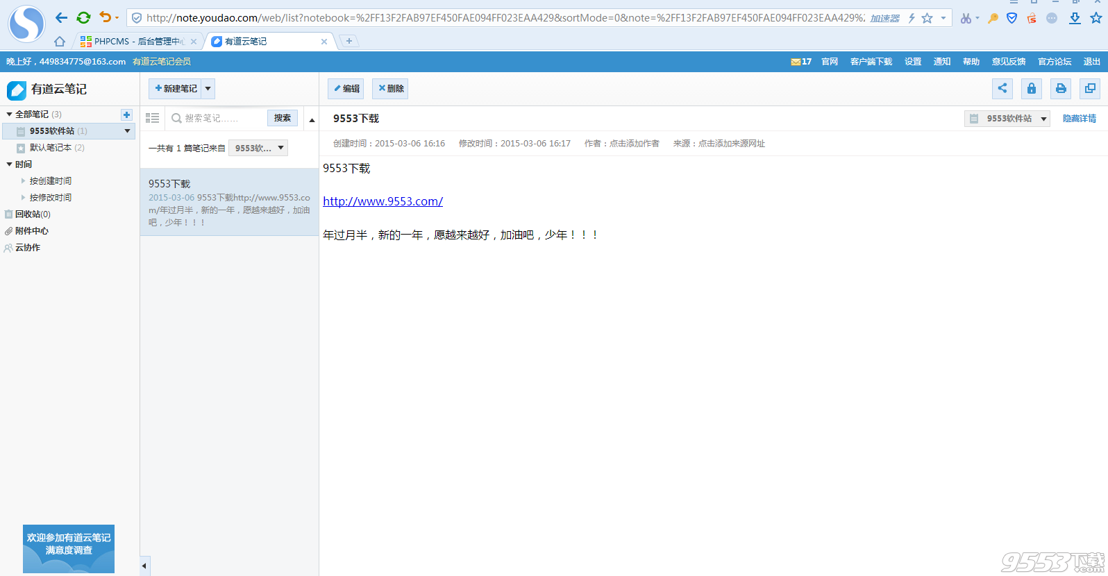Print the note with printer icon
This screenshot has height=576, width=1108.
1061,88
